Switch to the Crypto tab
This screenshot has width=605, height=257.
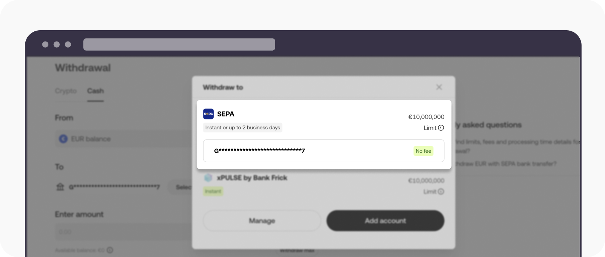[x=66, y=91]
